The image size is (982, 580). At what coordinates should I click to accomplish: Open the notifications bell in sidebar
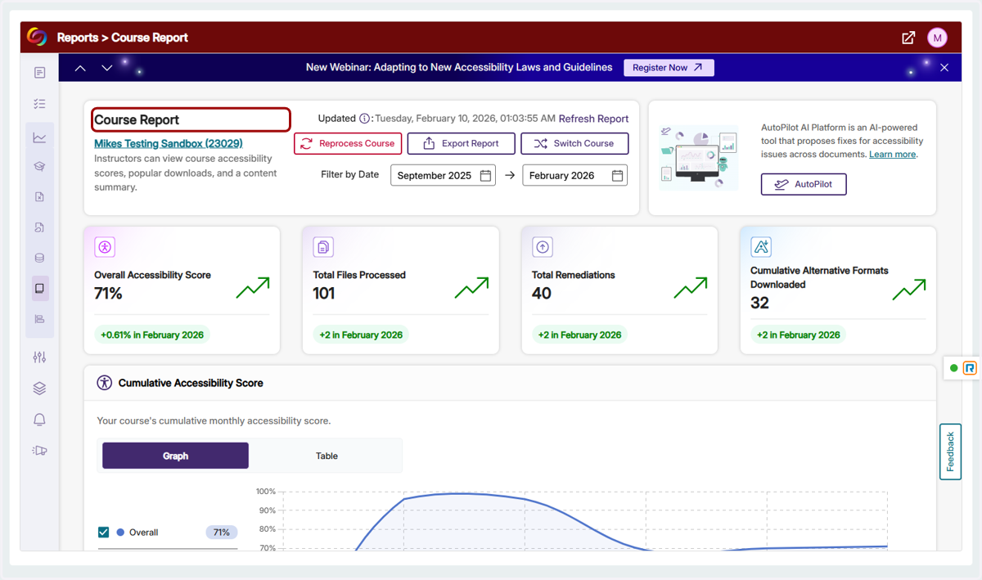pos(39,420)
